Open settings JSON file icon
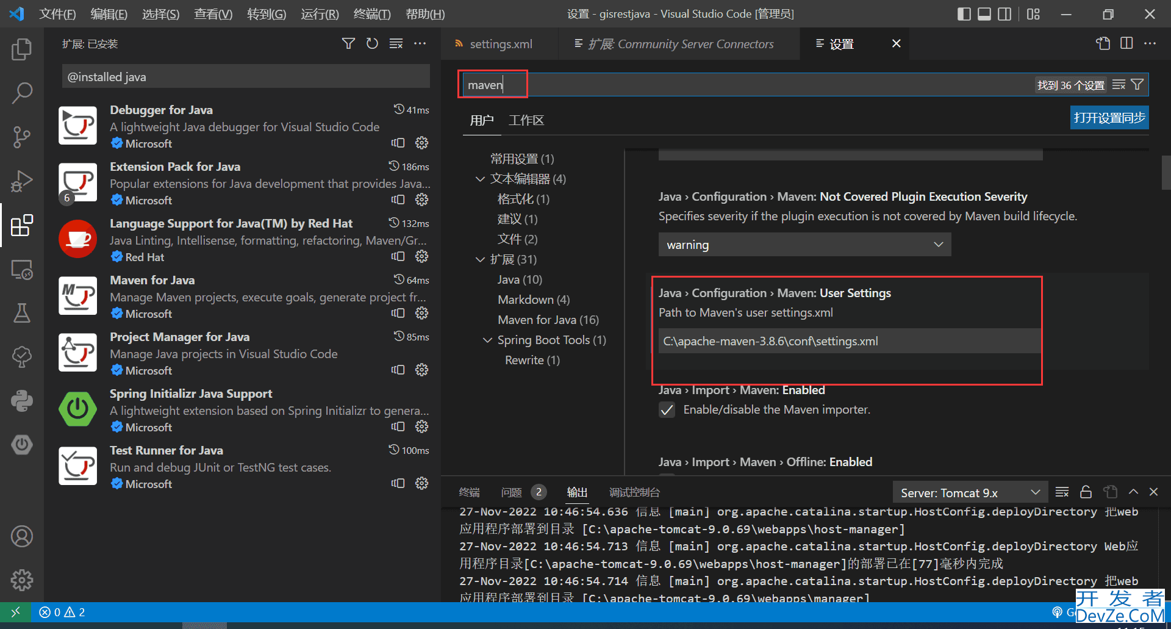 pyautogui.click(x=1103, y=43)
